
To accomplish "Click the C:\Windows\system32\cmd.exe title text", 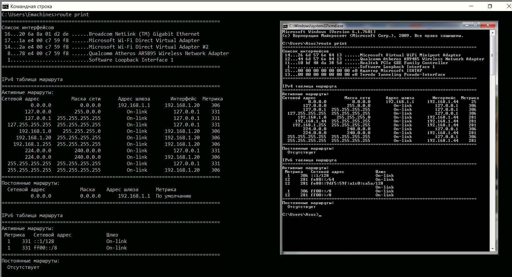I will click(x=316, y=26).
